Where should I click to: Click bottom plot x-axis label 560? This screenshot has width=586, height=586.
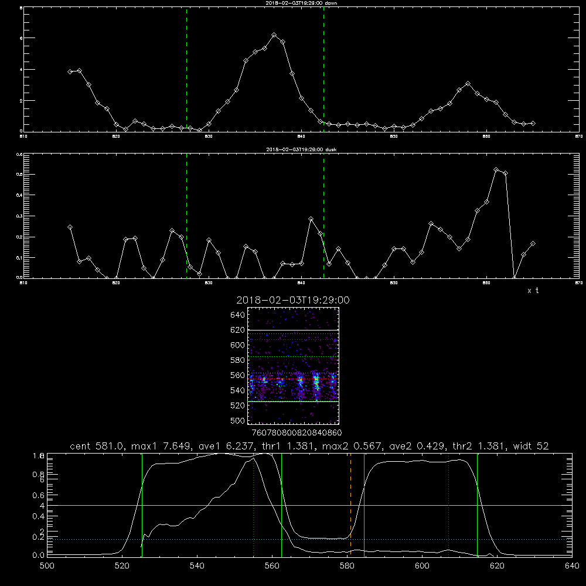[x=272, y=565]
